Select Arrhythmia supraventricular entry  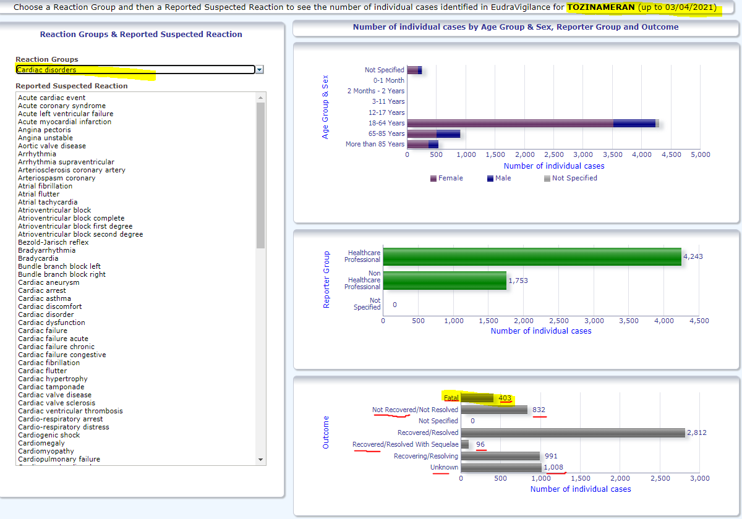66,162
